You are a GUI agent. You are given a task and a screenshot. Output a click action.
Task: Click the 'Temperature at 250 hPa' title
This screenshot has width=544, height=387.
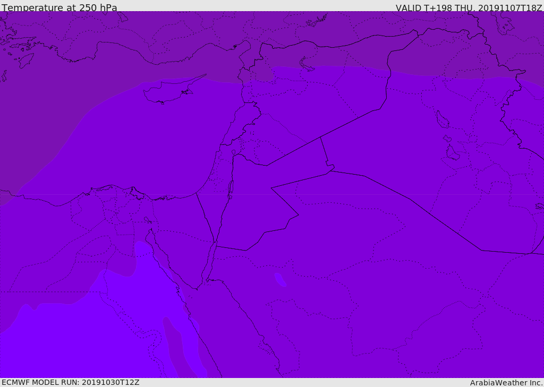59,7
